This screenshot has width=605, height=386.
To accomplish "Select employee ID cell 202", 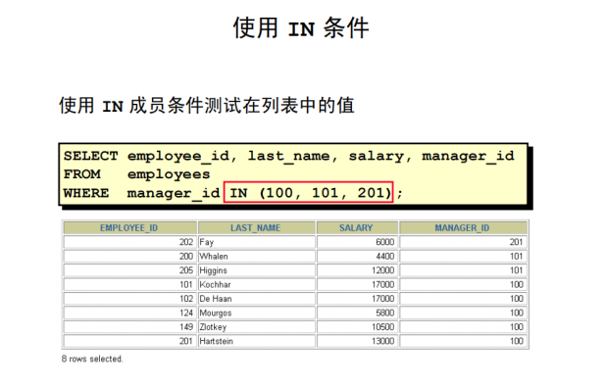I will (129, 242).
